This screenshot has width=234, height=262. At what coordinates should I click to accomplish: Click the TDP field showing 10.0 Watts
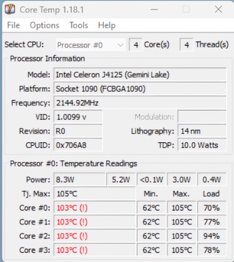[x=202, y=145]
